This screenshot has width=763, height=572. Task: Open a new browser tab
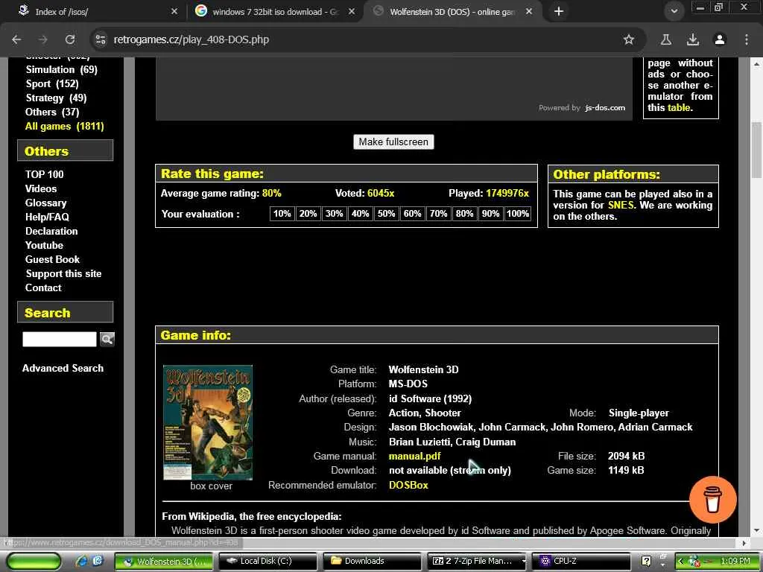559,11
